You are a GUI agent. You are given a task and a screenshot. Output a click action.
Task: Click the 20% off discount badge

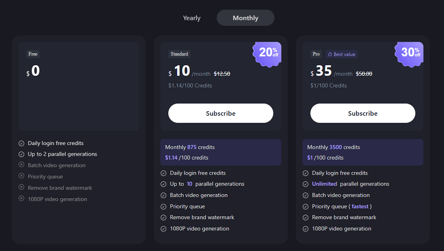(268, 53)
